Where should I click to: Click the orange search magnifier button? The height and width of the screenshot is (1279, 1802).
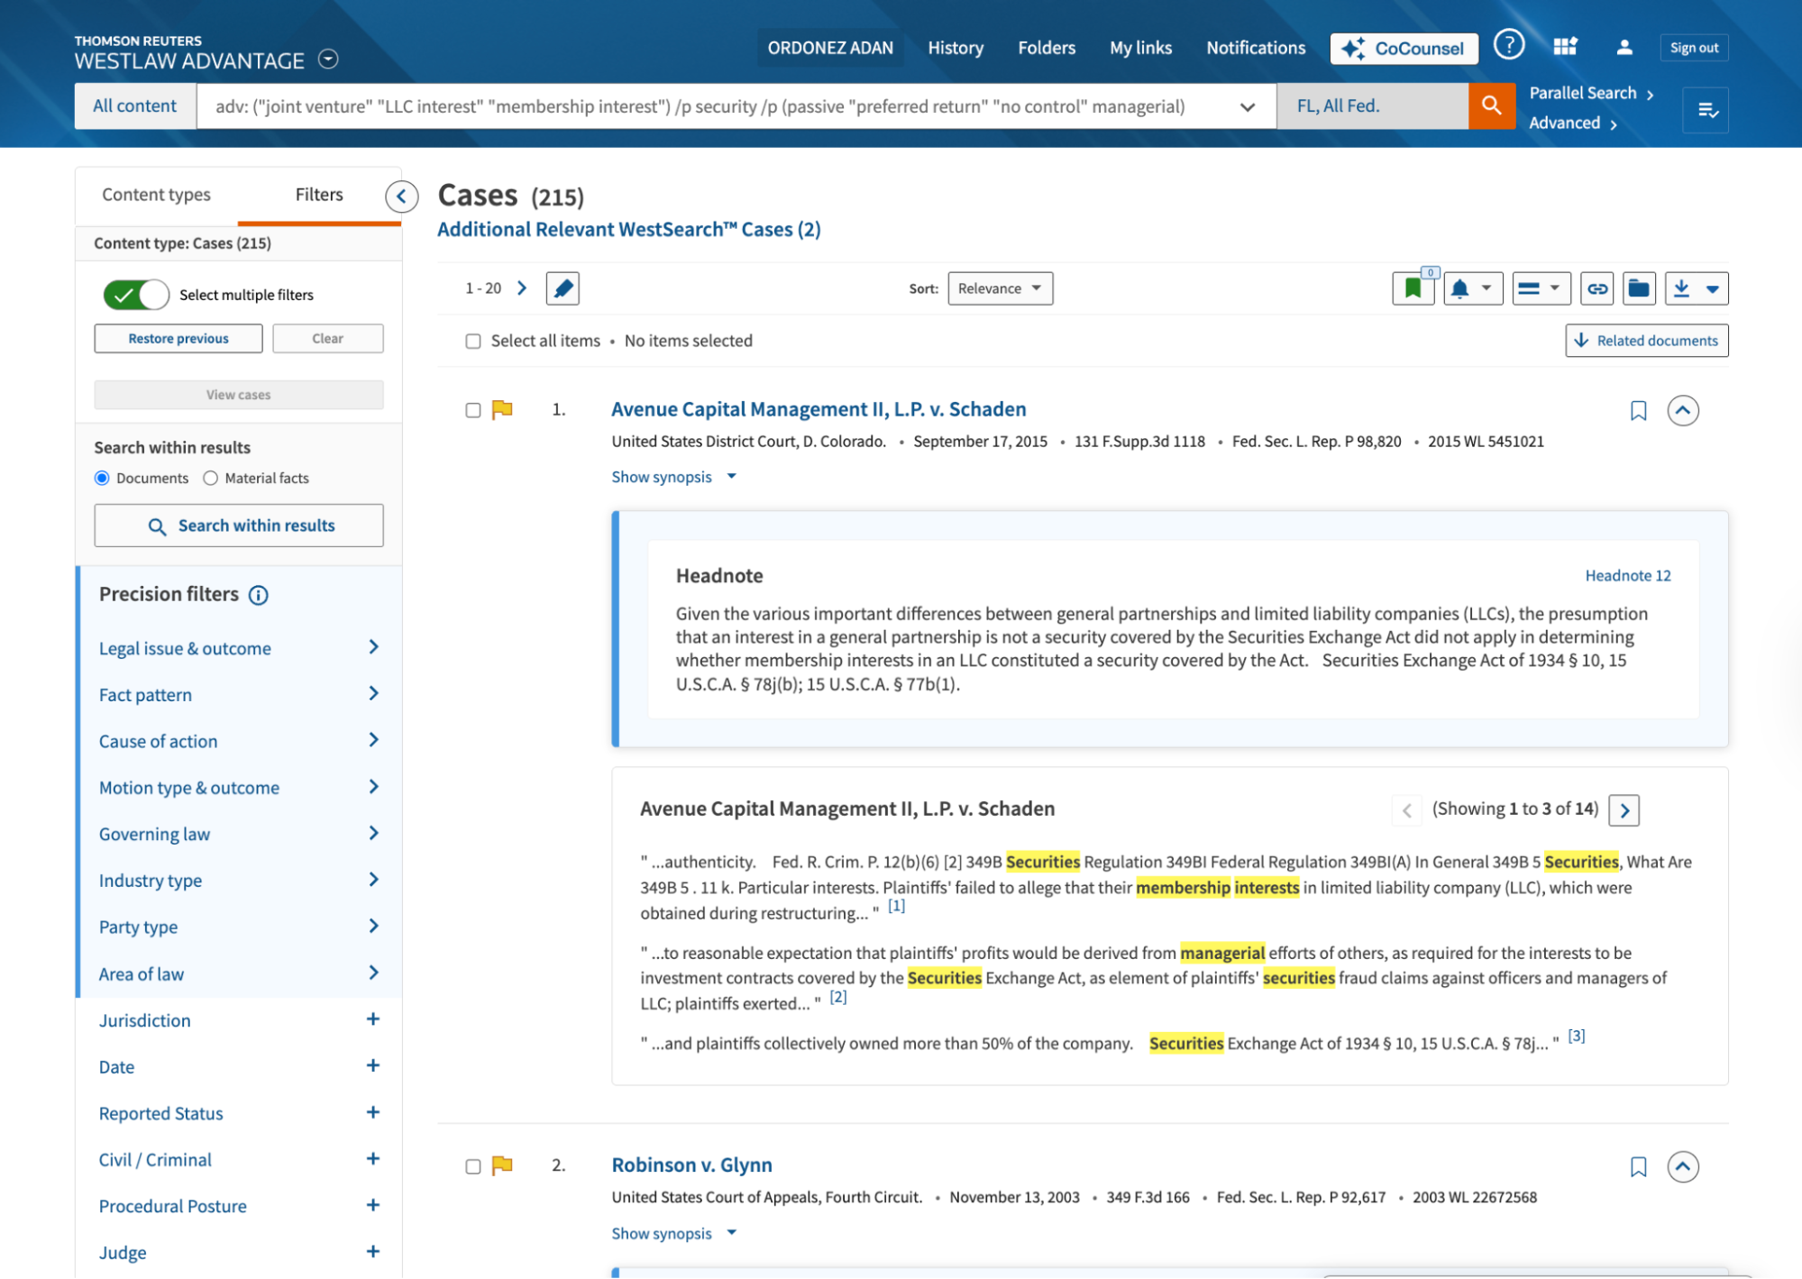(x=1491, y=105)
